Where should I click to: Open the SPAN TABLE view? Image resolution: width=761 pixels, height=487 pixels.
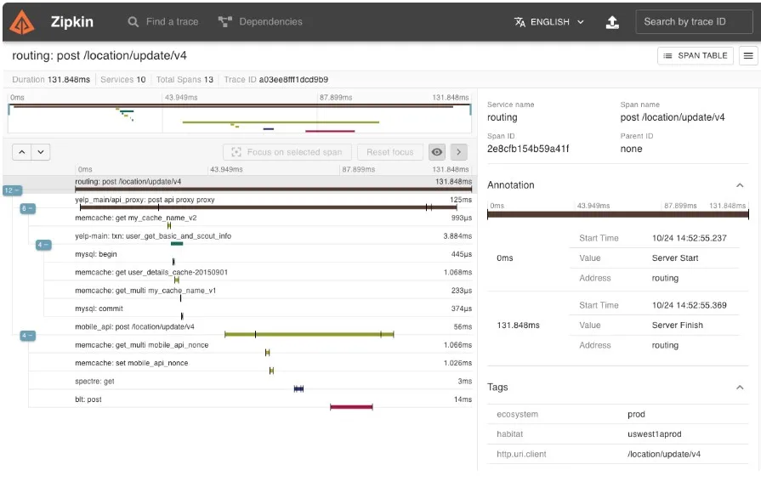coord(695,56)
